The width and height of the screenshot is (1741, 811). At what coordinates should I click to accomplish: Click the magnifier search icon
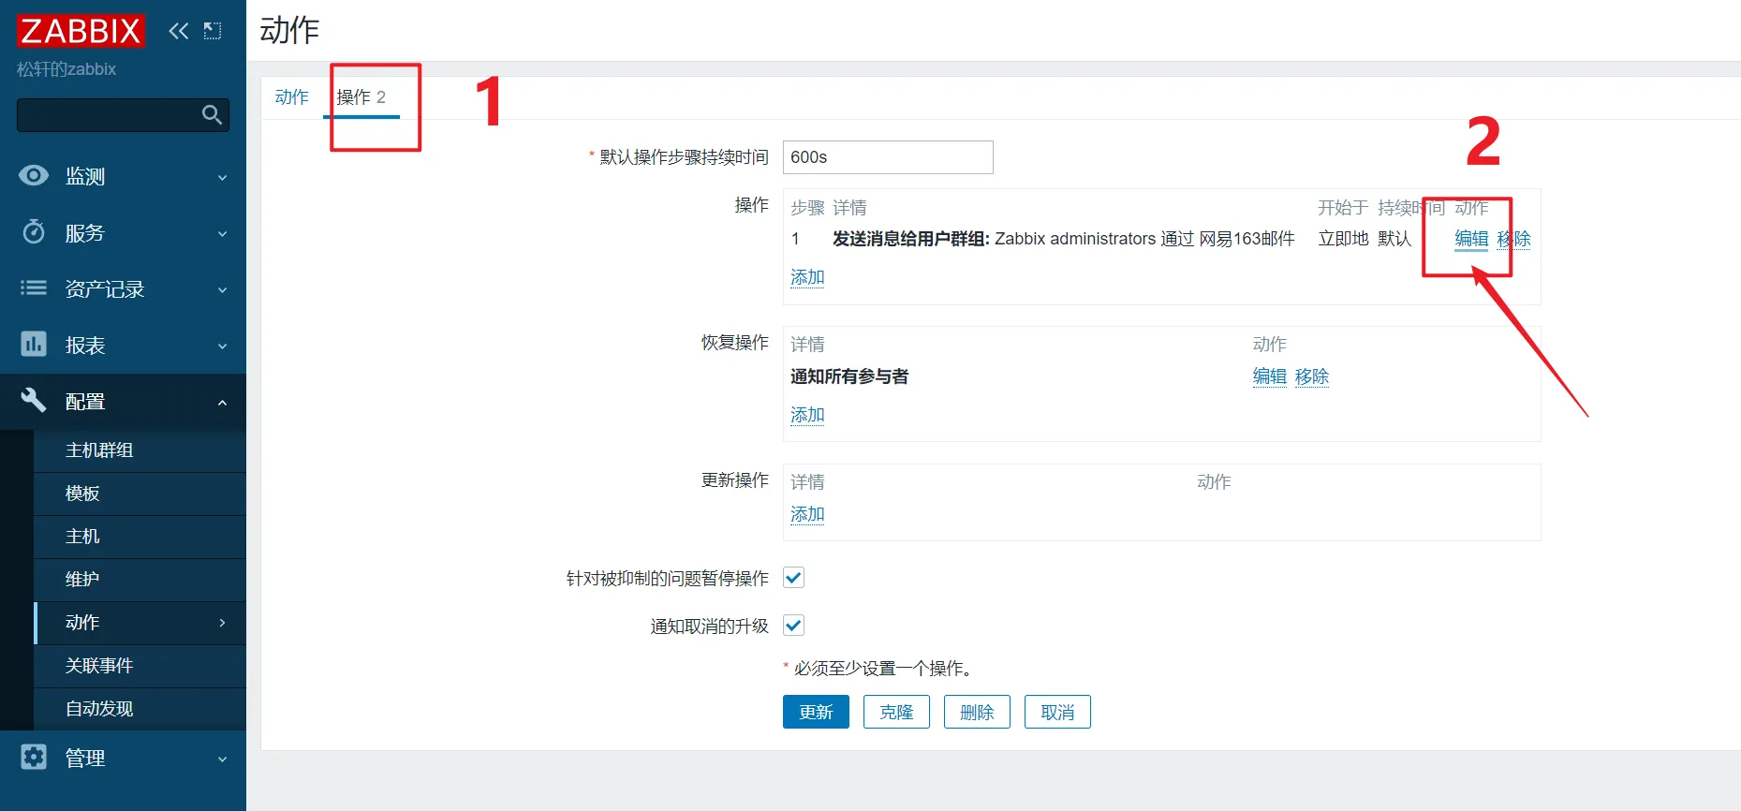pyautogui.click(x=212, y=115)
